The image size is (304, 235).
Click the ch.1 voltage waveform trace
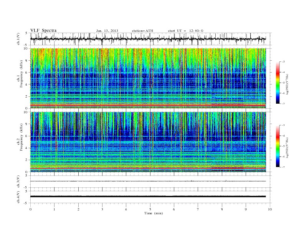coord(148,39)
